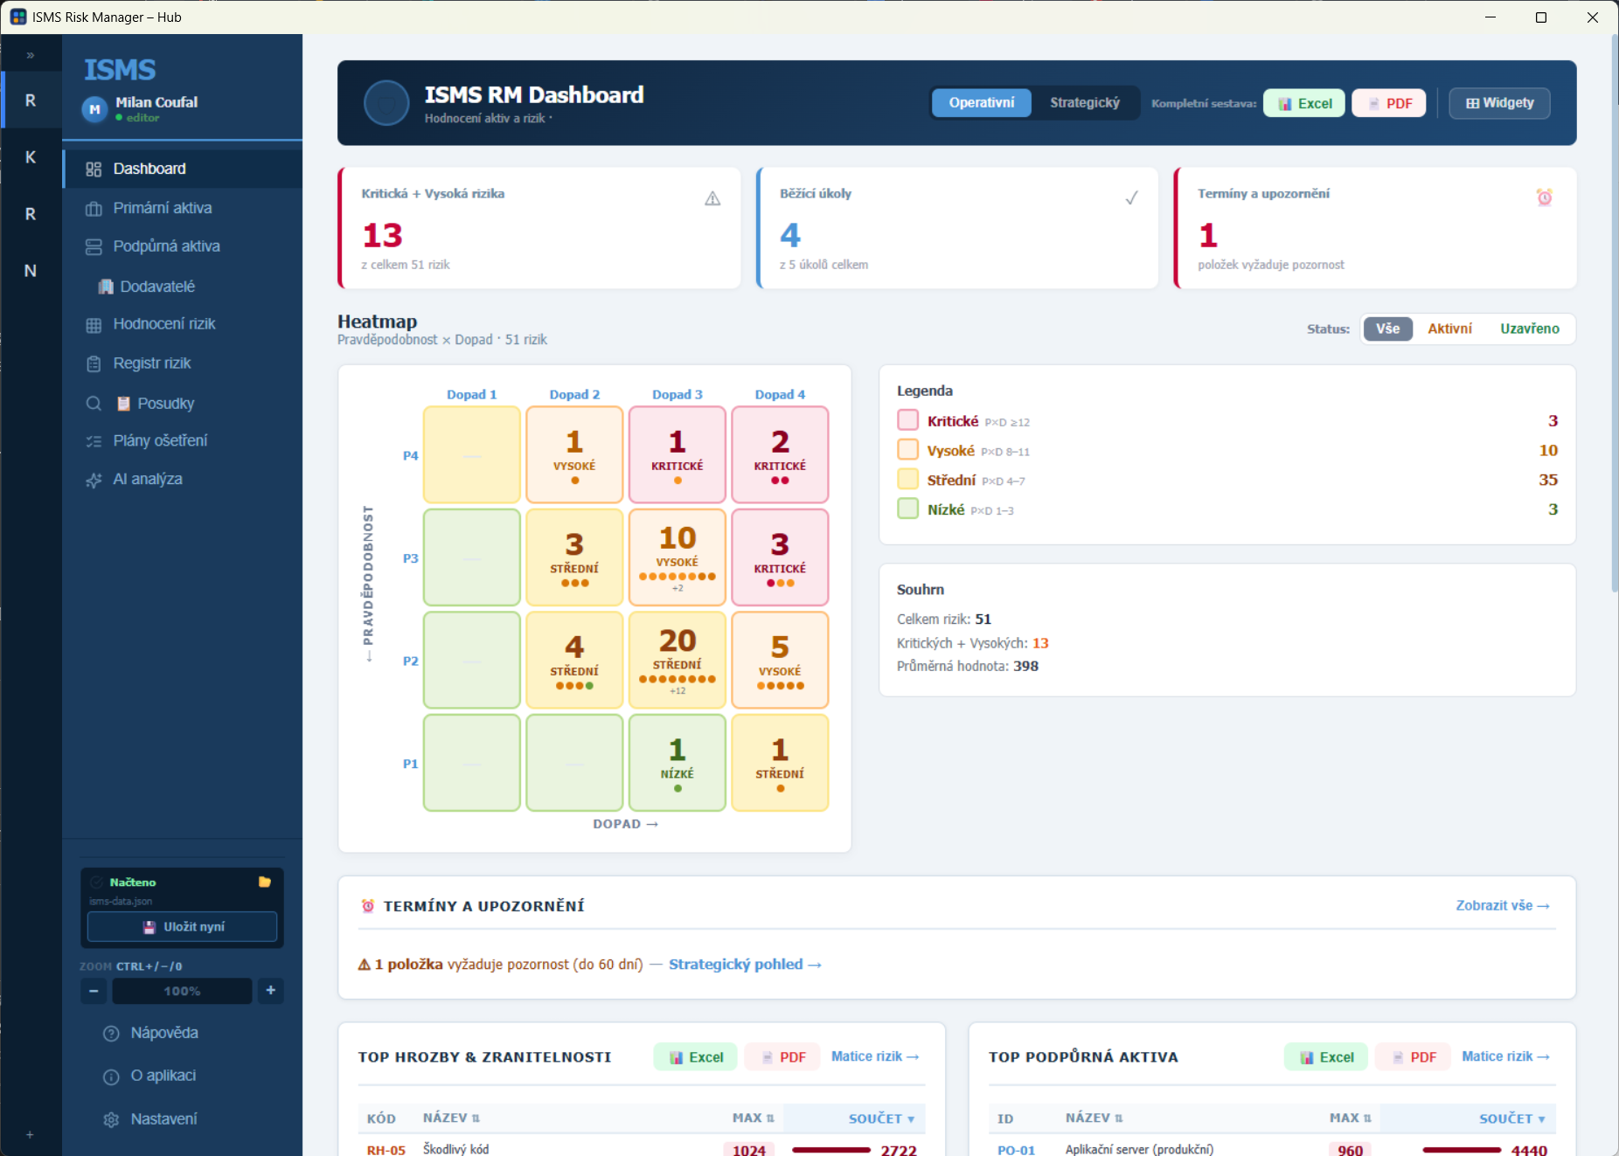Click the search icon beside Posudky

coord(94,404)
